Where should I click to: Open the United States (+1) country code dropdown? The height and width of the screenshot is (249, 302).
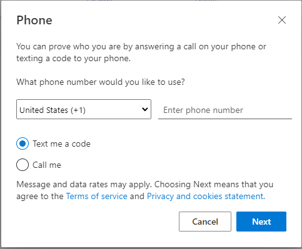[x=84, y=109]
